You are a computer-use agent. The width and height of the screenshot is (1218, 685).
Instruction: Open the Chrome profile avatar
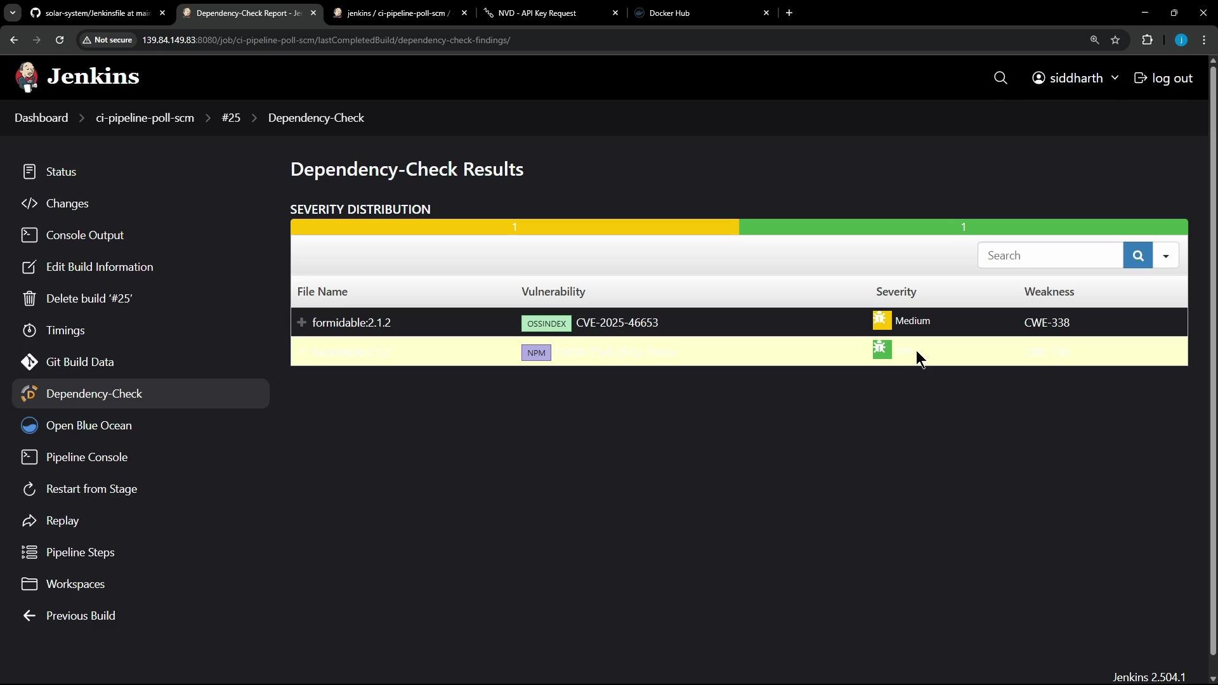(1181, 40)
